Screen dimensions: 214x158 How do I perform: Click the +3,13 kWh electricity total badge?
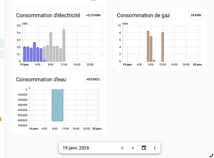point(93,15)
